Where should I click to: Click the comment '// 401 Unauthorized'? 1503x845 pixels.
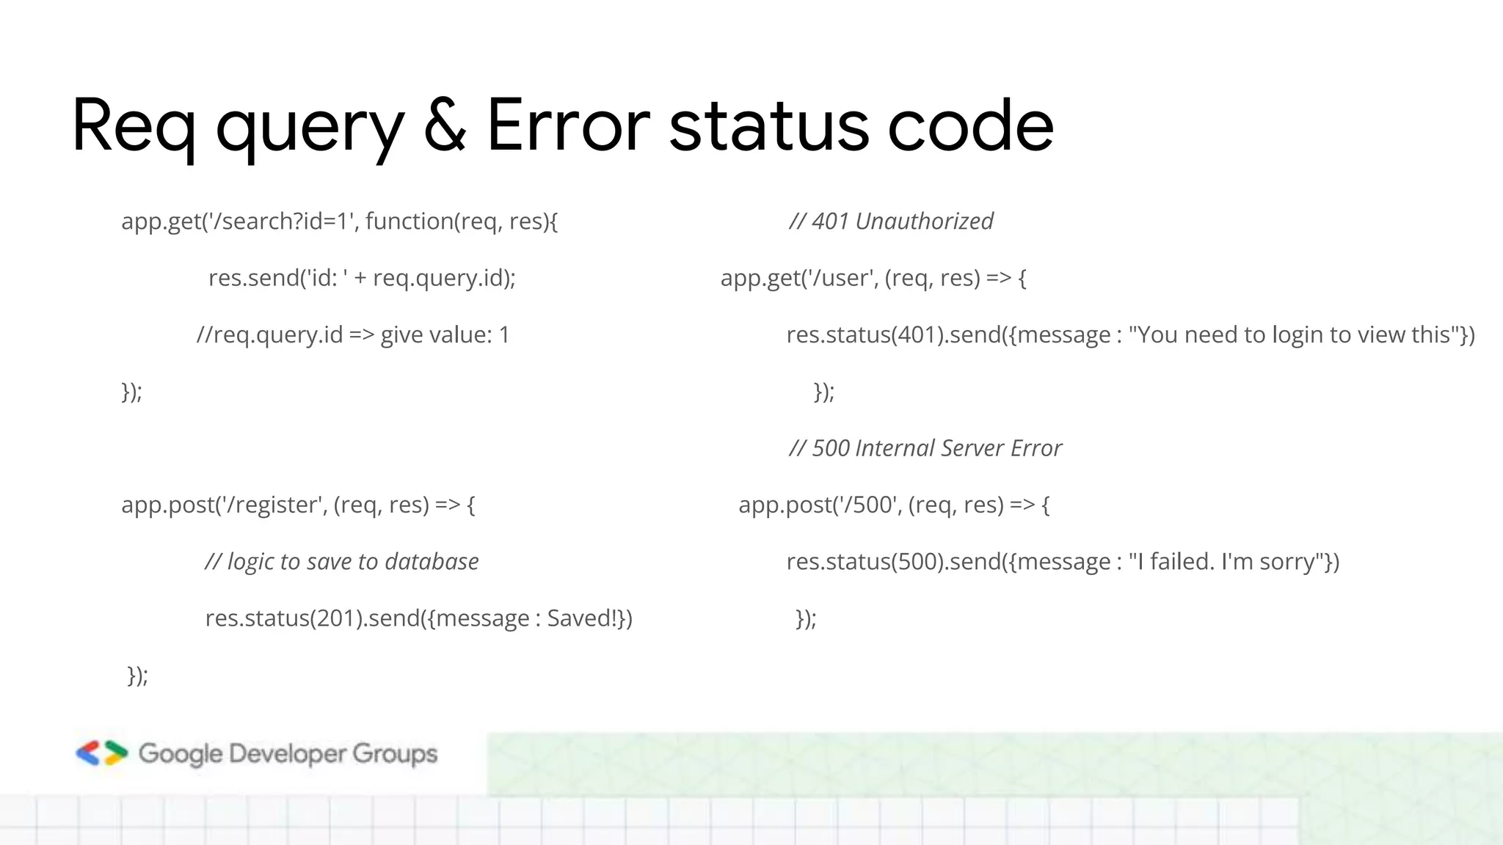891,222
